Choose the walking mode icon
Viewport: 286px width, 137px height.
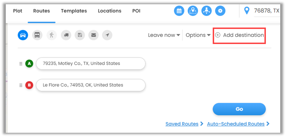click(52, 35)
